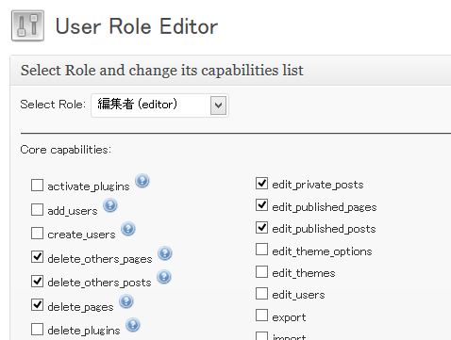Screen dimensions: 451x340
Task: Click the panel title 'Select Role and change its capabilities list'
Action: [x=162, y=70]
